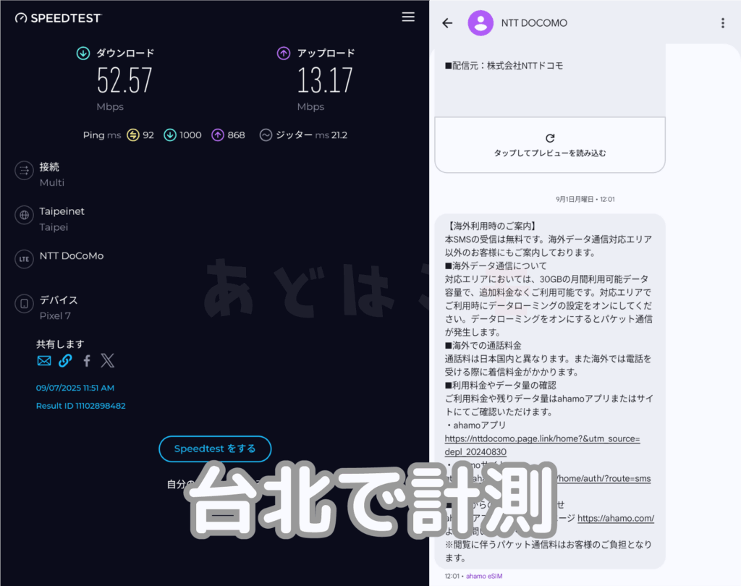
Task: Share result on Facebook
Action: pyautogui.click(x=87, y=361)
